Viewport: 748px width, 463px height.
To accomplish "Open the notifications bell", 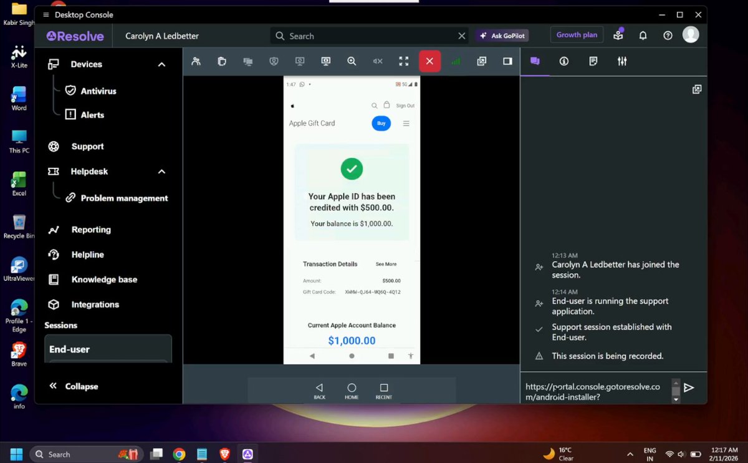I will coord(643,36).
